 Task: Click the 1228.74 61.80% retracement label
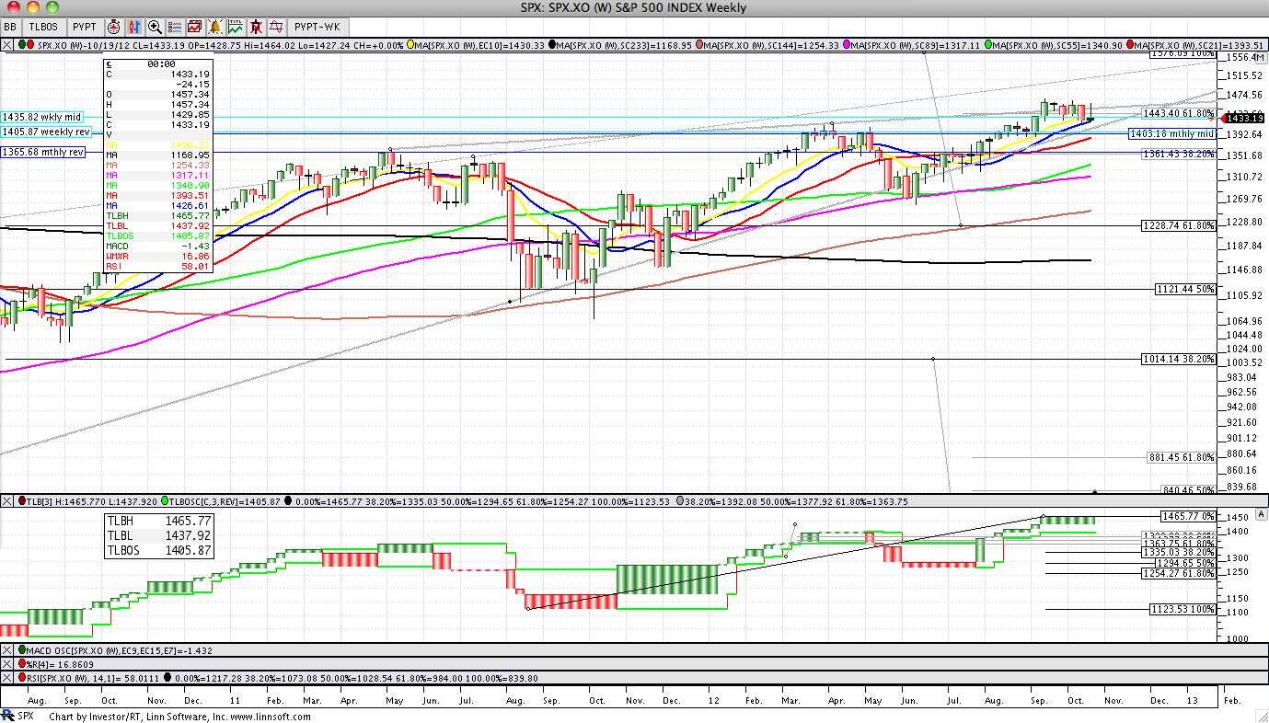1179,225
